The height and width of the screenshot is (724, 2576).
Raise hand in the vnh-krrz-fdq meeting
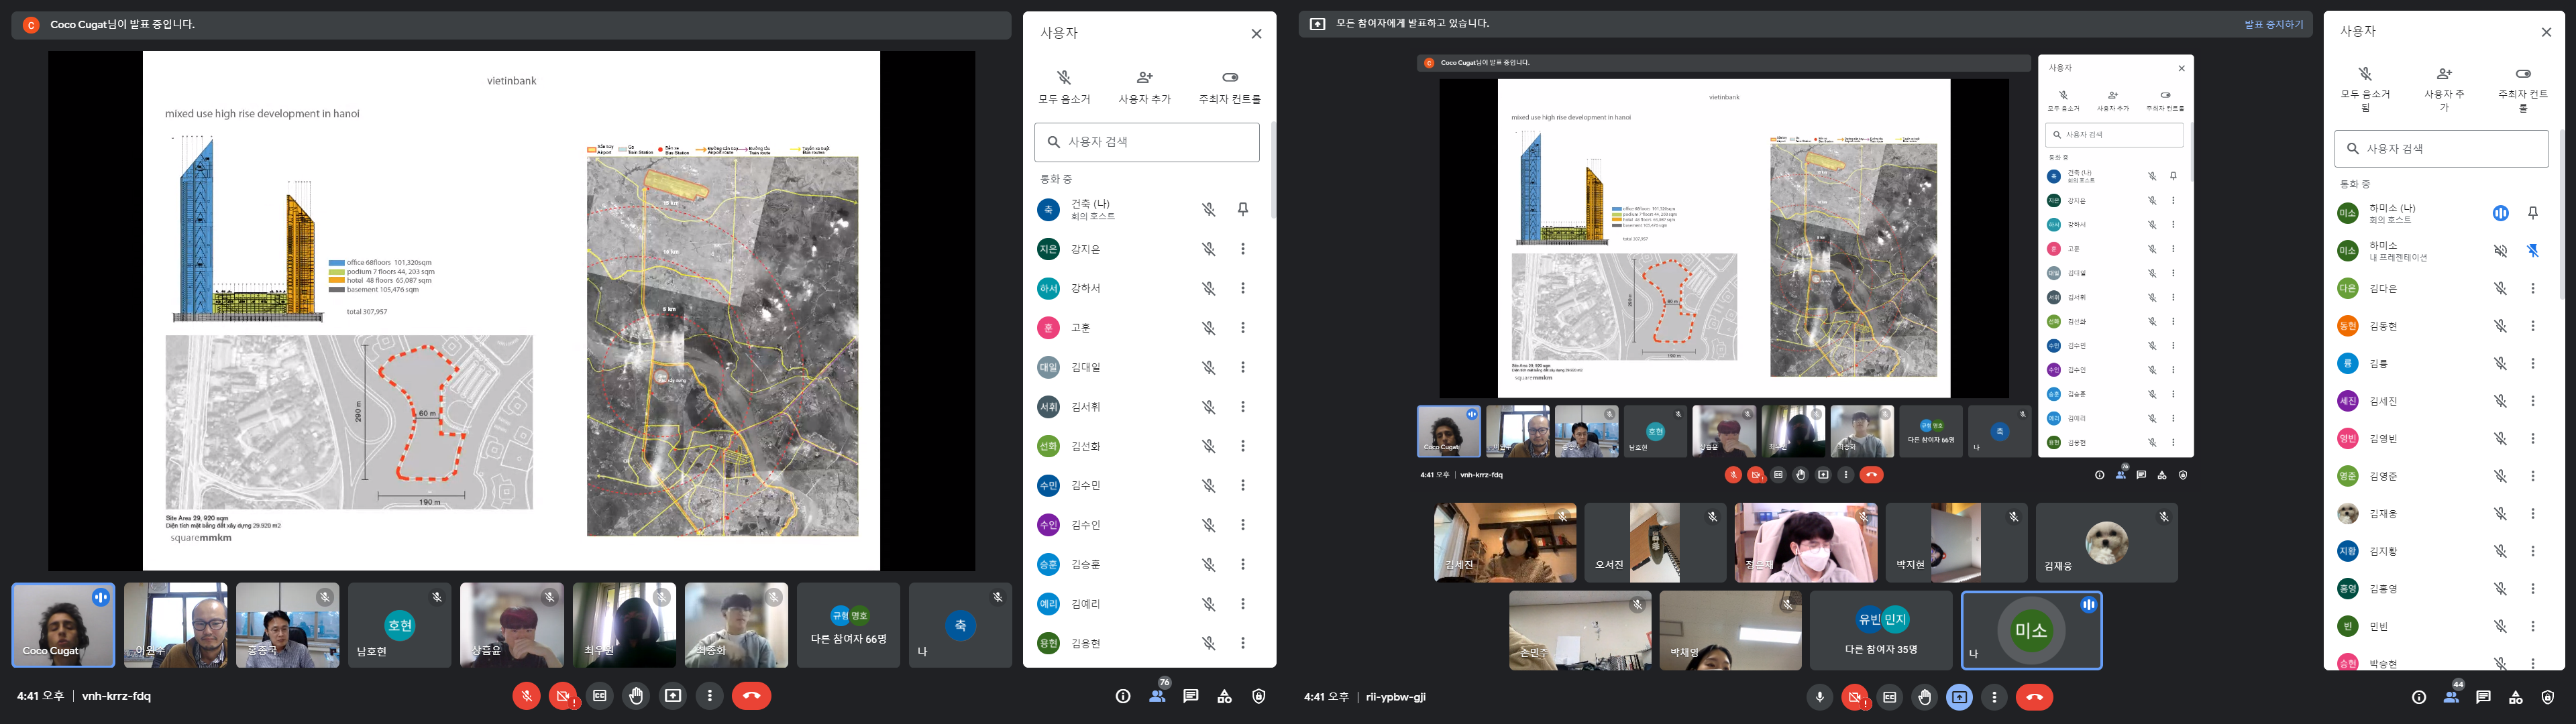coord(636,696)
